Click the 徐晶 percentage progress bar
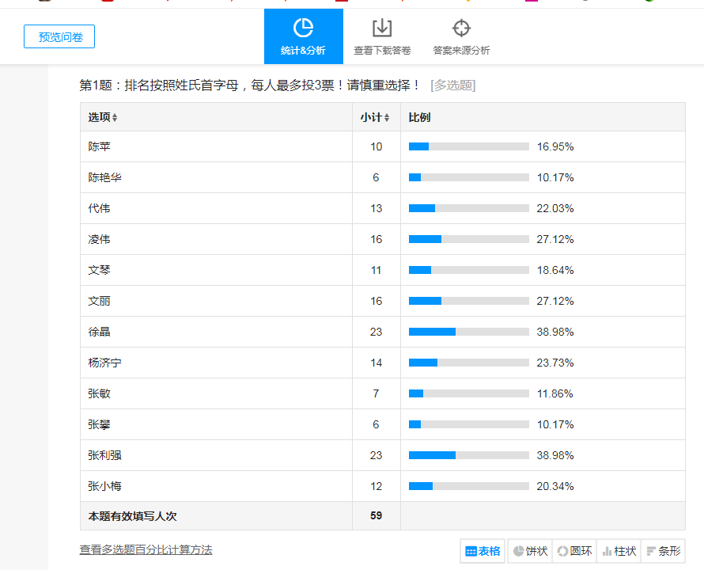Viewport: 704px width, 570px height. [x=468, y=332]
